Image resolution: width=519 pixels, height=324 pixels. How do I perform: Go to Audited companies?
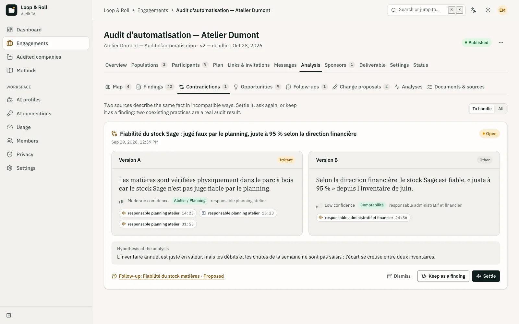[x=46, y=57]
